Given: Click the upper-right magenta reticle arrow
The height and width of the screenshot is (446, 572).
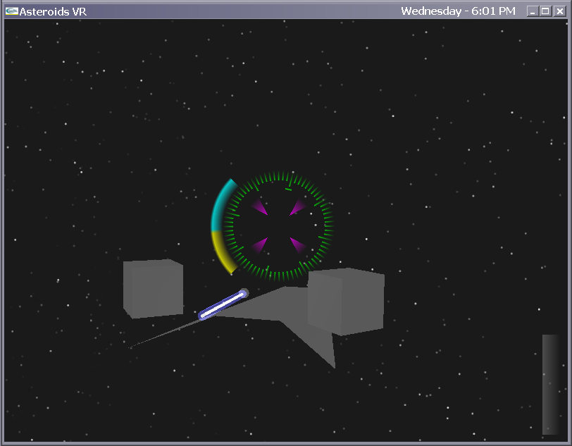Looking at the screenshot, I should point(297,207).
